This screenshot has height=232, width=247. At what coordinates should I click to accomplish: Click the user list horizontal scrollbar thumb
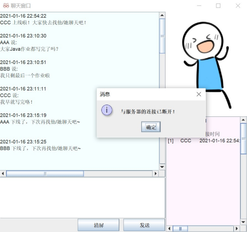pos(180,228)
